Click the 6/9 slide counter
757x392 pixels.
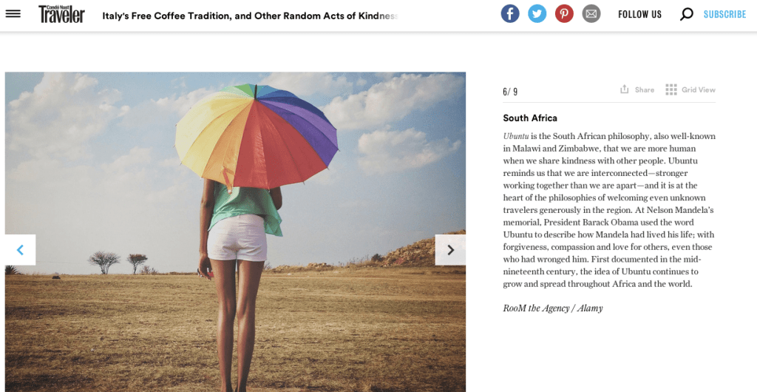pos(510,92)
